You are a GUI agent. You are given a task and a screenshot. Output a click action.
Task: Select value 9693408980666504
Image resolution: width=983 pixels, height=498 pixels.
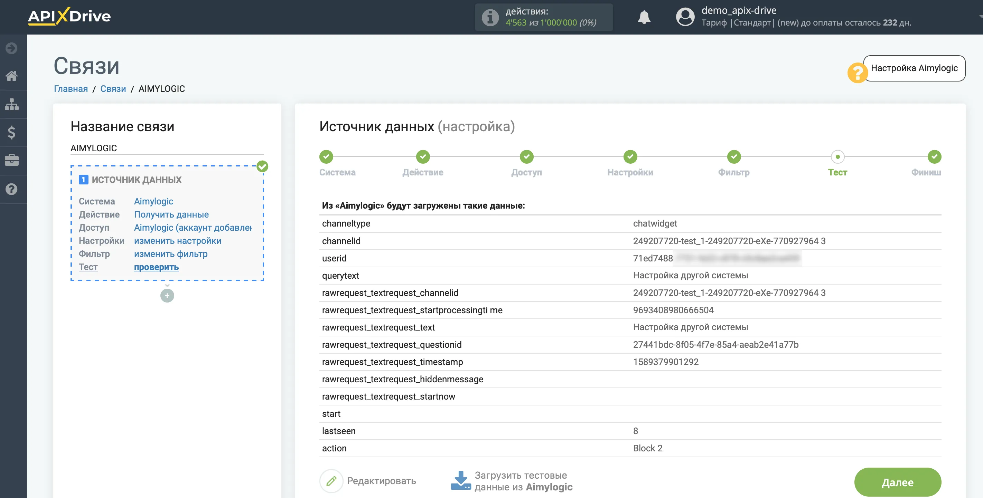click(673, 310)
